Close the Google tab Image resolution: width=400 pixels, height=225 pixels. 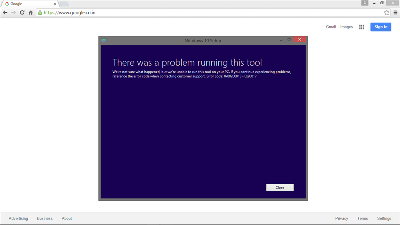(55, 4)
